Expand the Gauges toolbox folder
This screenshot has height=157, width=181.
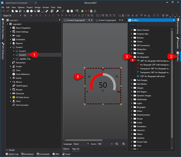[132, 88]
